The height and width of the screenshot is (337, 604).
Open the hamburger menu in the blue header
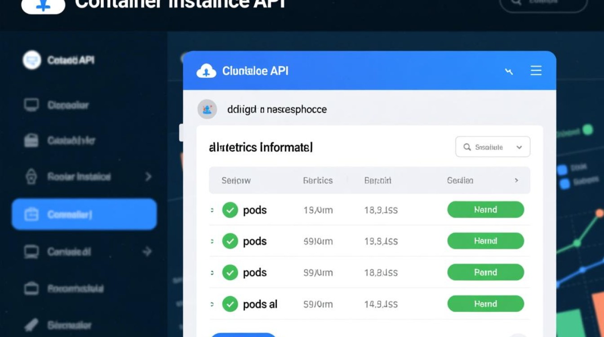point(536,71)
